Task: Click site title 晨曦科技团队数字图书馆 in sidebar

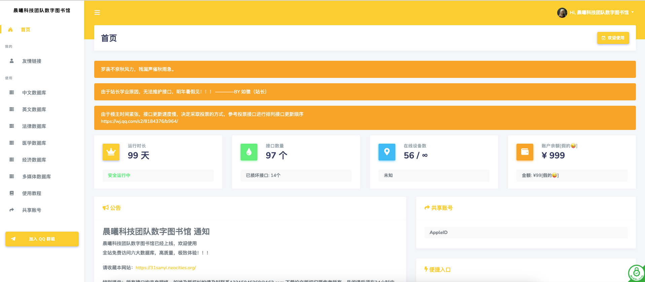Action: pos(42,10)
